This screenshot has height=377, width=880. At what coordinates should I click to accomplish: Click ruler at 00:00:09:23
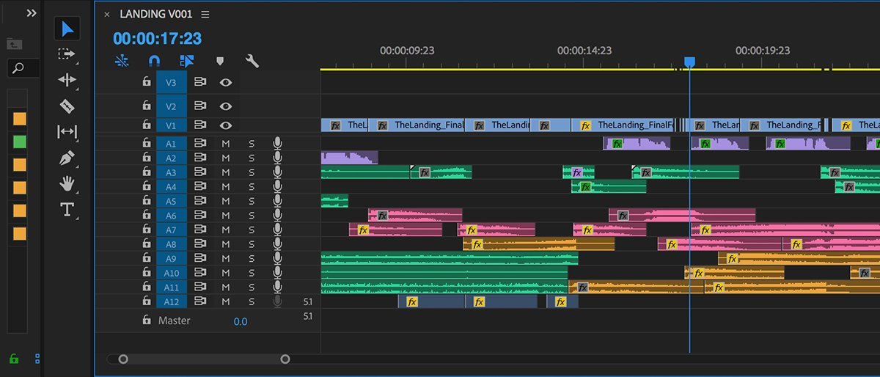(407, 51)
